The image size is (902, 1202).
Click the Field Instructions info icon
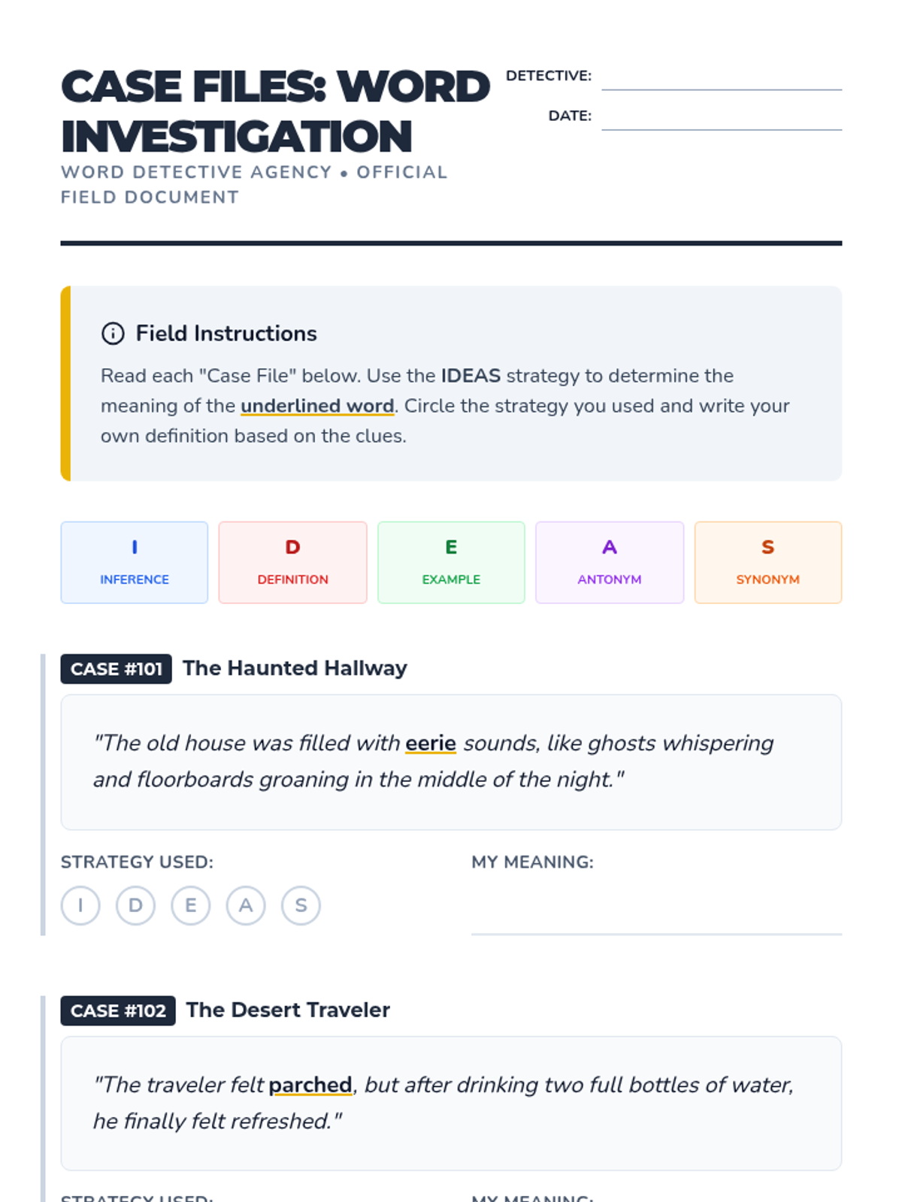click(113, 334)
